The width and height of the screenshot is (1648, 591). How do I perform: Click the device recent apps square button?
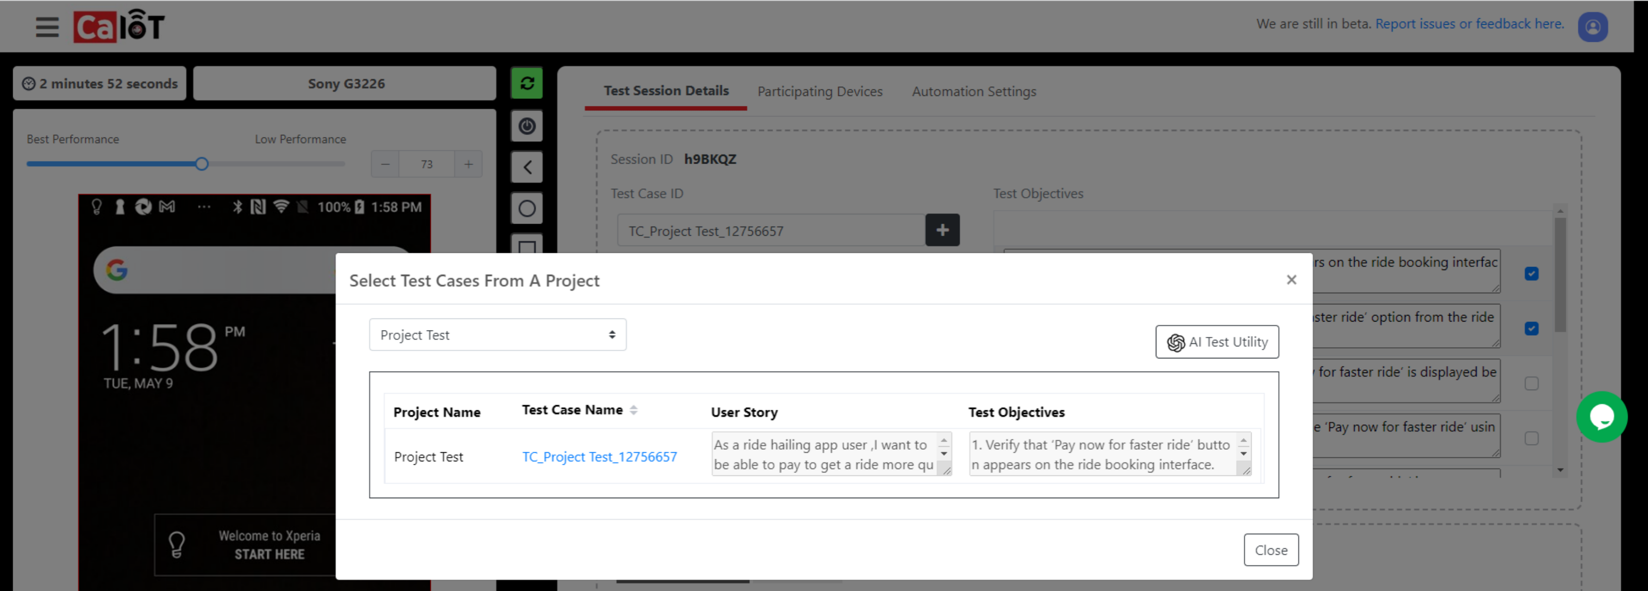click(x=527, y=244)
